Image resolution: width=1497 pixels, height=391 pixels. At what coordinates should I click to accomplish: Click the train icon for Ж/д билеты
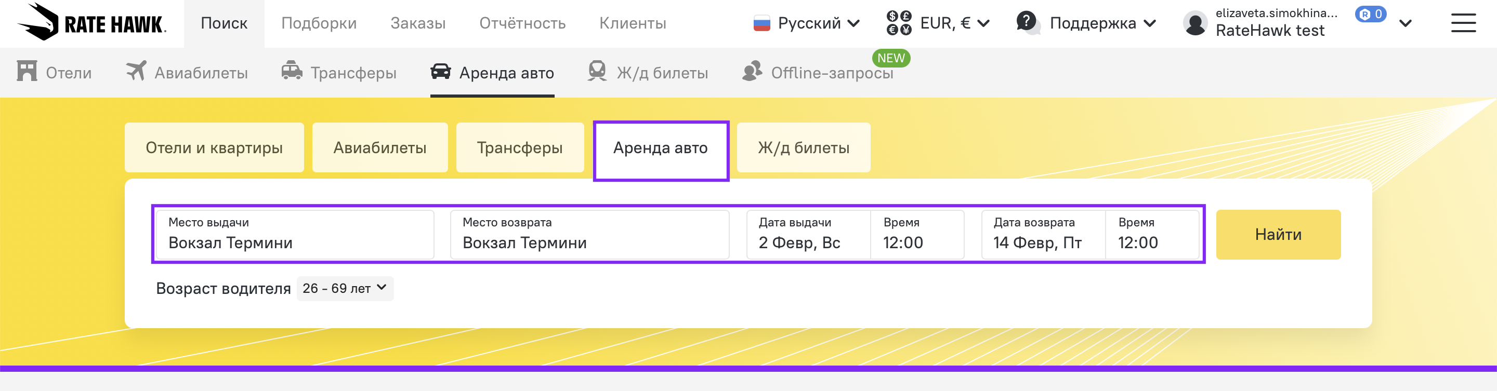(597, 71)
